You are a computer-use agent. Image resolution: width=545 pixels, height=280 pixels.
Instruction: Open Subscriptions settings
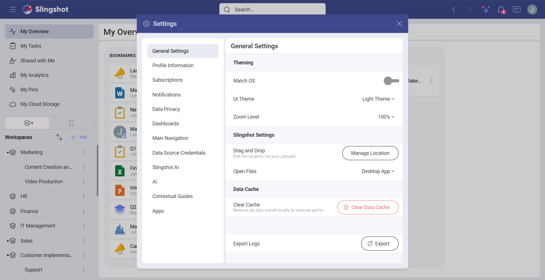(183, 80)
